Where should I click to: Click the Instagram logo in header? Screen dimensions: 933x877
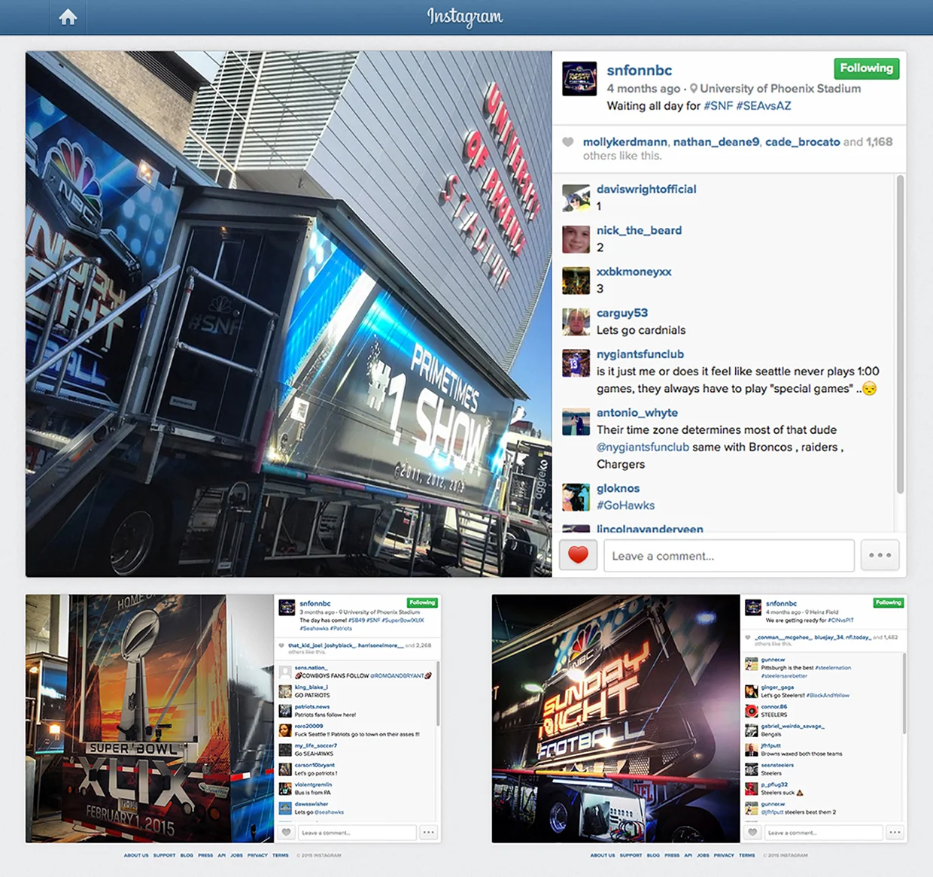pos(465,17)
